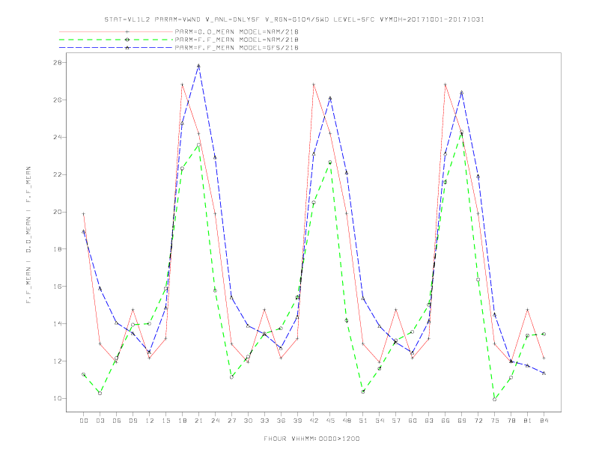
Task: Click x-axis tick label 15
Action: pyautogui.click(x=165, y=421)
